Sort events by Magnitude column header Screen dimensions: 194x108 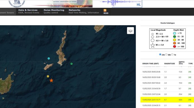[x=169, y=64]
